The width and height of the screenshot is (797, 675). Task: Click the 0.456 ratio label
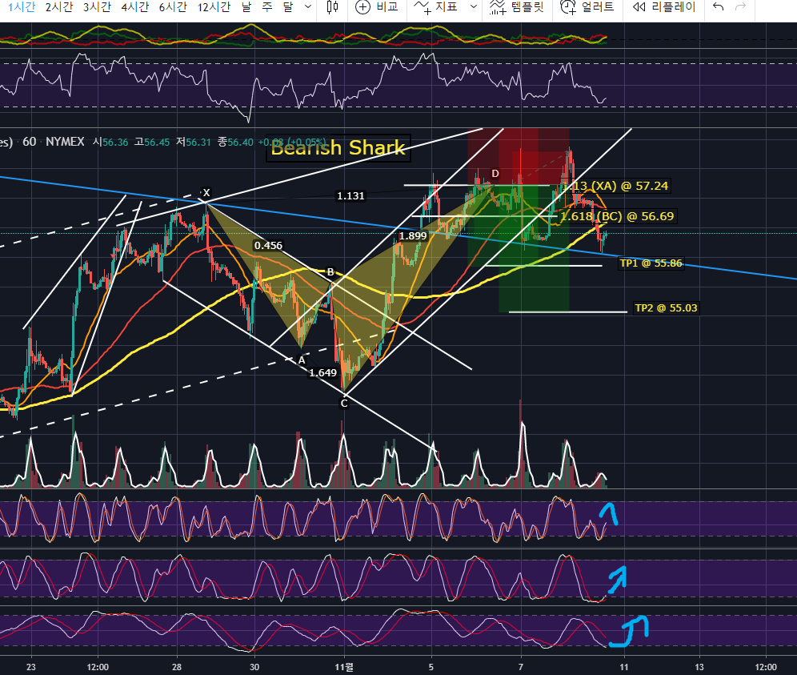click(268, 246)
